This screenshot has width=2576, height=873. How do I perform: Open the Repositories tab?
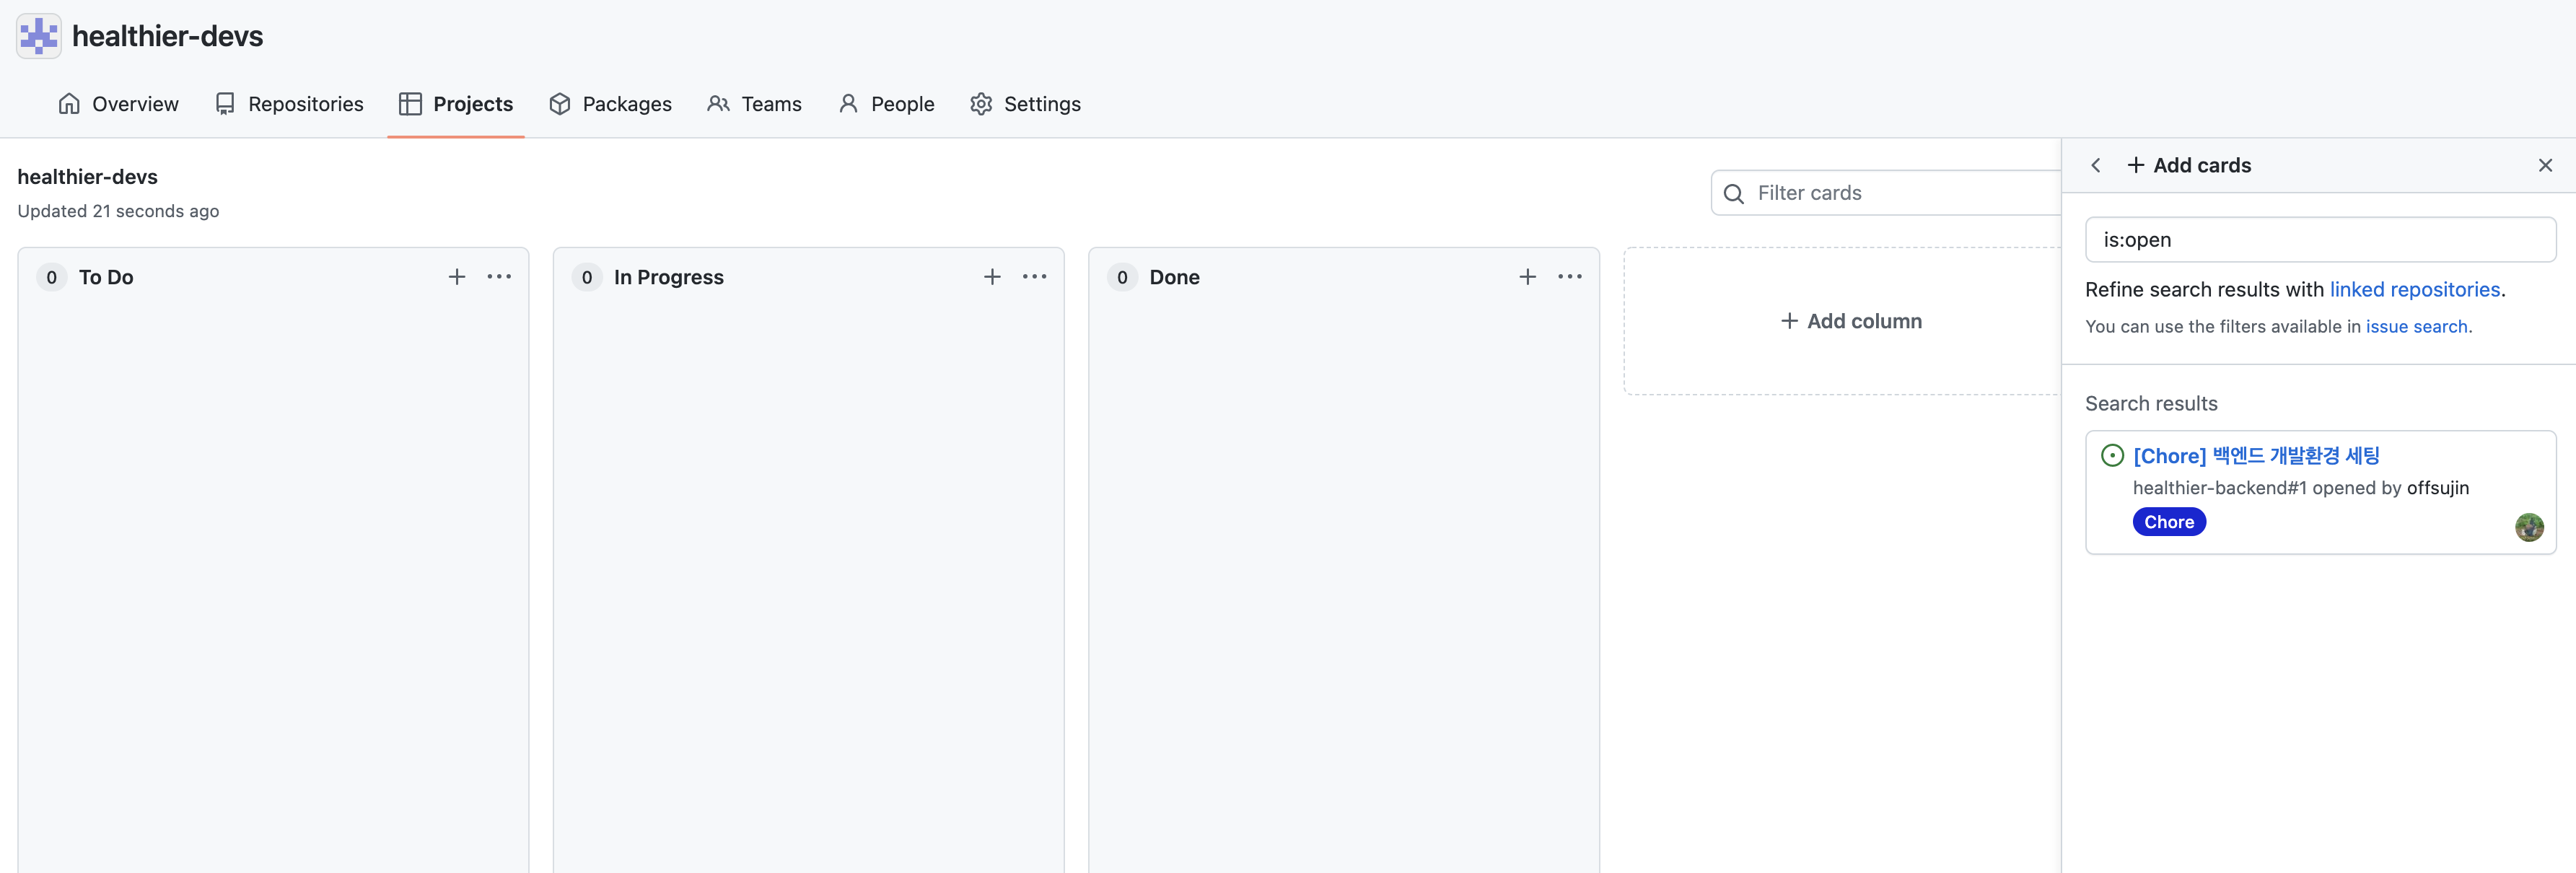pos(289,104)
